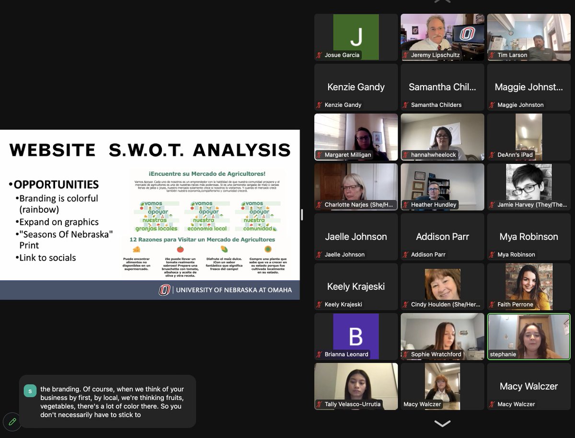This screenshot has height=438, width=575.
Task: Click muted mic icon on Mya Robinson tile
Action: click(x=492, y=254)
